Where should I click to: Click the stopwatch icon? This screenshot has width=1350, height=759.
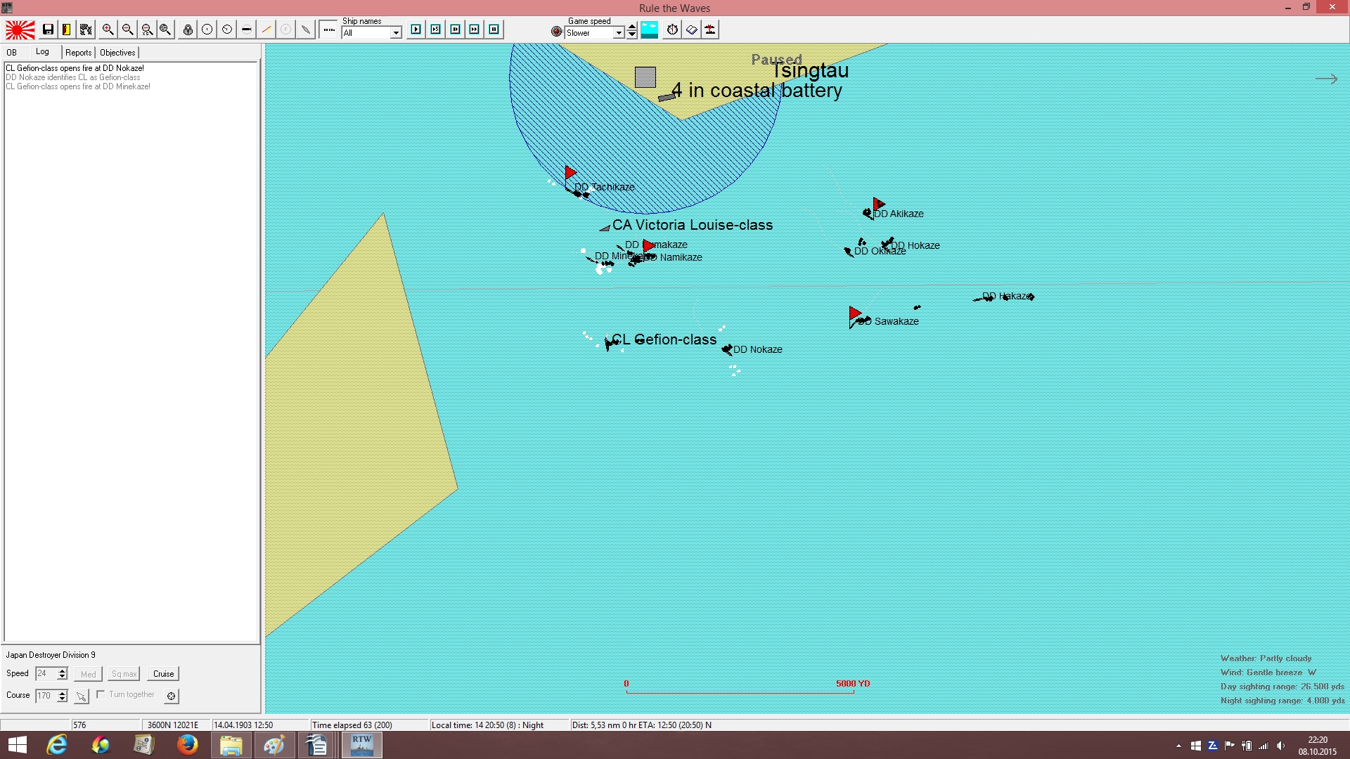pyautogui.click(x=673, y=30)
